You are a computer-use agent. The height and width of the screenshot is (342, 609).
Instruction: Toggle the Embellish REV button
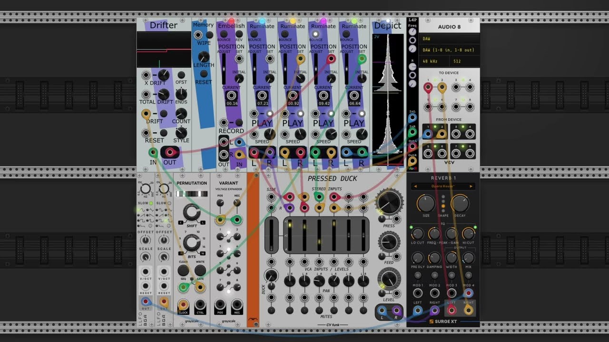(239, 34)
